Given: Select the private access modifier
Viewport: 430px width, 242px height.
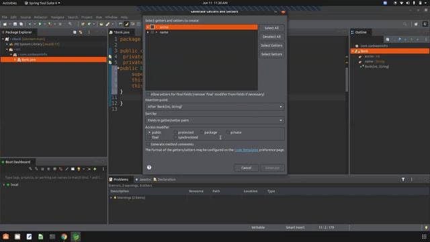Looking at the screenshot, I should coord(228,132).
